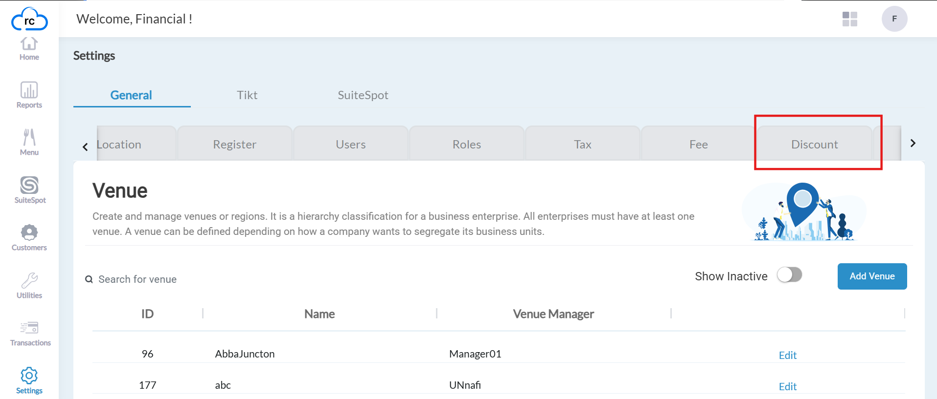Select the Register sub-tab

coord(235,144)
